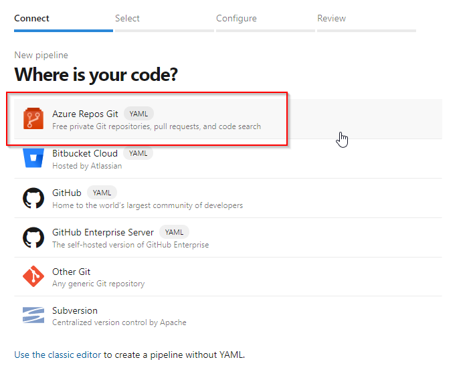The image size is (471, 392).
Task: Click 'Centralized version control by Apache' text
Action: tap(119, 322)
